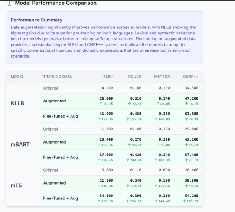The width and height of the screenshot is (235, 212).
Task: Click the 116.3% BLEU increase indicator
Action: (x=105, y=186)
